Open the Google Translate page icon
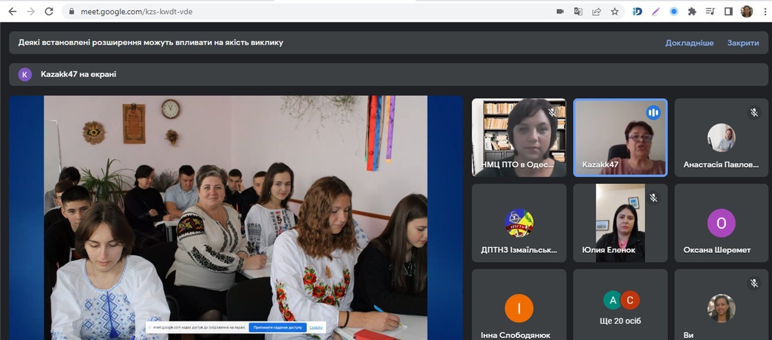 [578, 11]
